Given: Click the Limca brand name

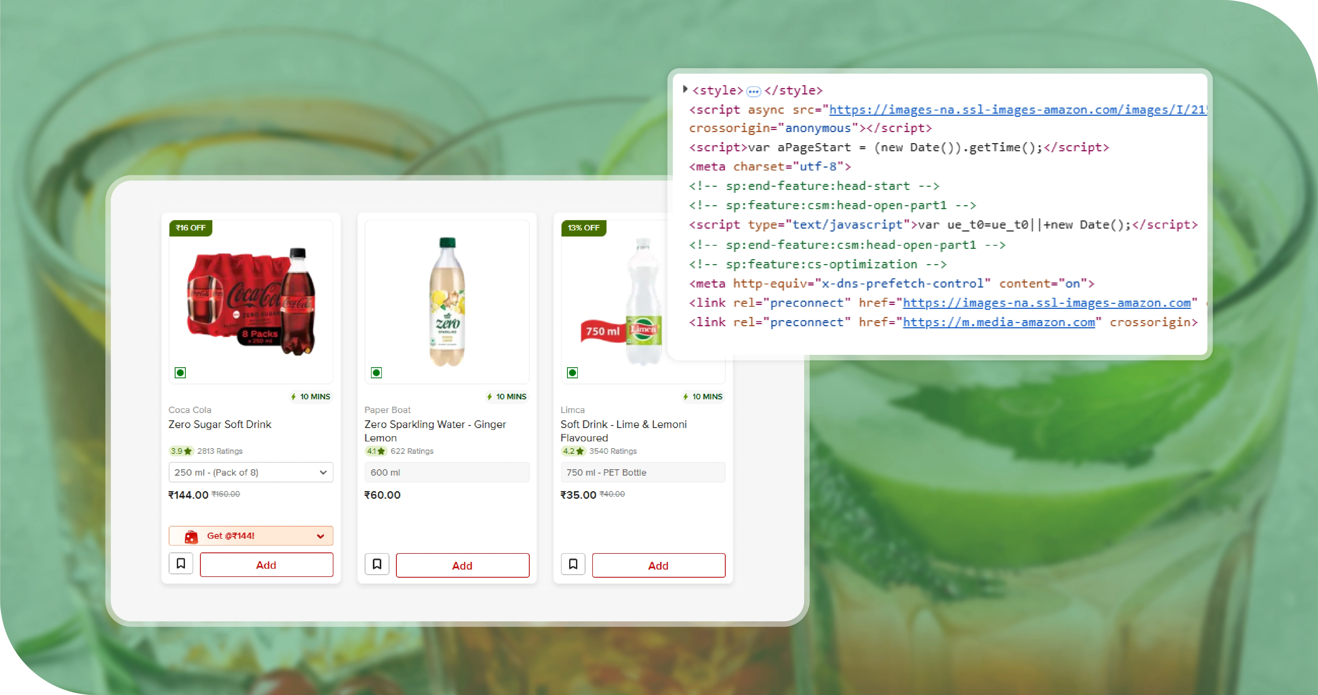Looking at the screenshot, I should pos(573,410).
